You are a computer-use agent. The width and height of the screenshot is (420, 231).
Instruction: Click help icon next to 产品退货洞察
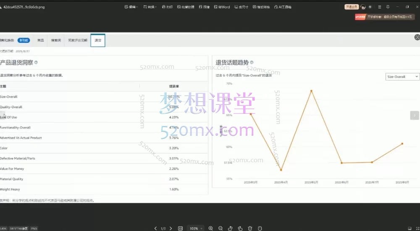click(36, 62)
